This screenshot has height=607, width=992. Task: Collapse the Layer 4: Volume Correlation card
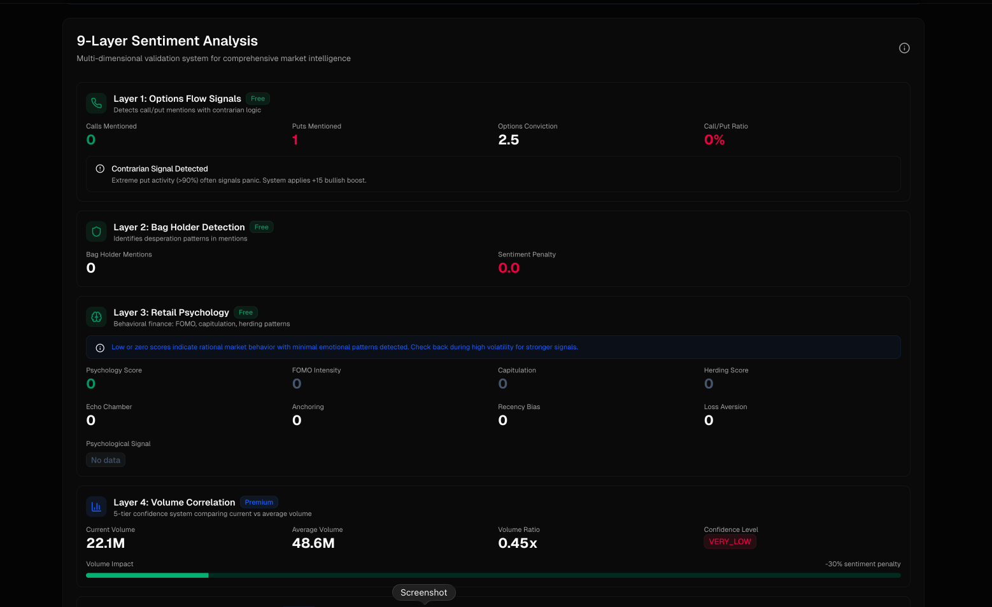[174, 502]
